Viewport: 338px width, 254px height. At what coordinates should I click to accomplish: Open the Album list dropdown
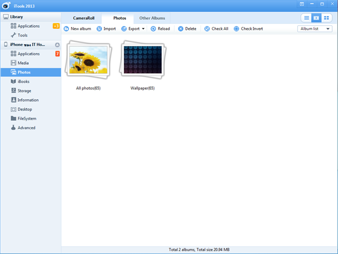314,29
